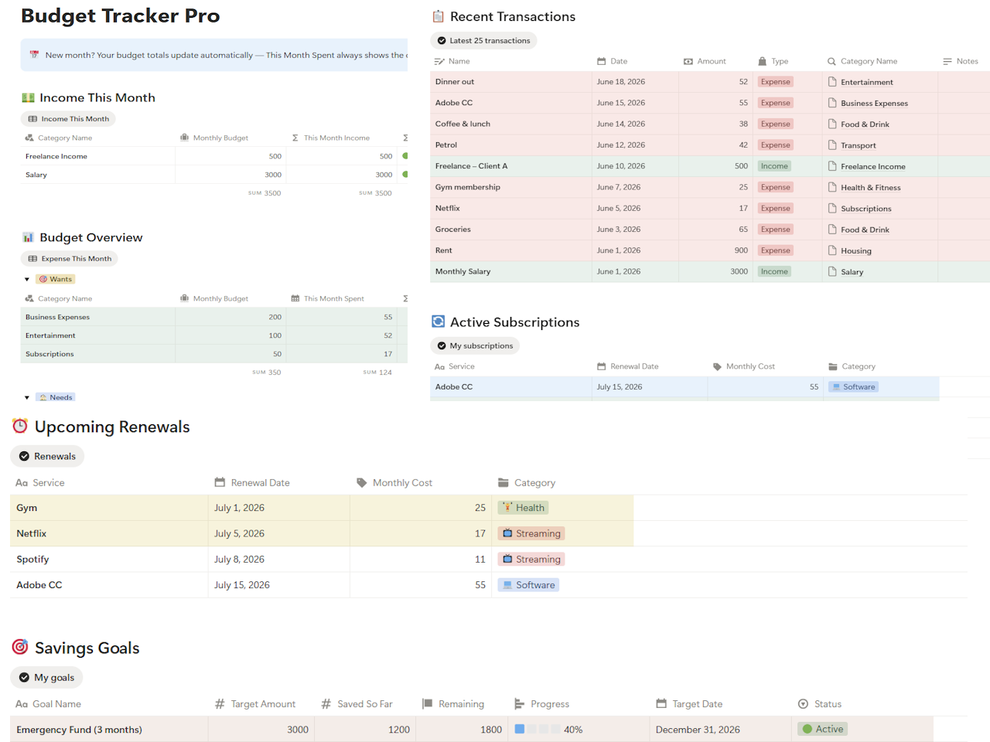Image resolution: width=990 pixels, height=742 pixels.
Task: Click Health tag on Gym renewal
Action: (x=523, y=508)
